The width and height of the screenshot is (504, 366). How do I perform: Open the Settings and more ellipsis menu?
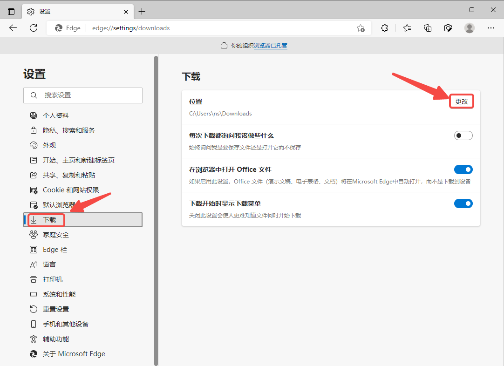point(491,28)
